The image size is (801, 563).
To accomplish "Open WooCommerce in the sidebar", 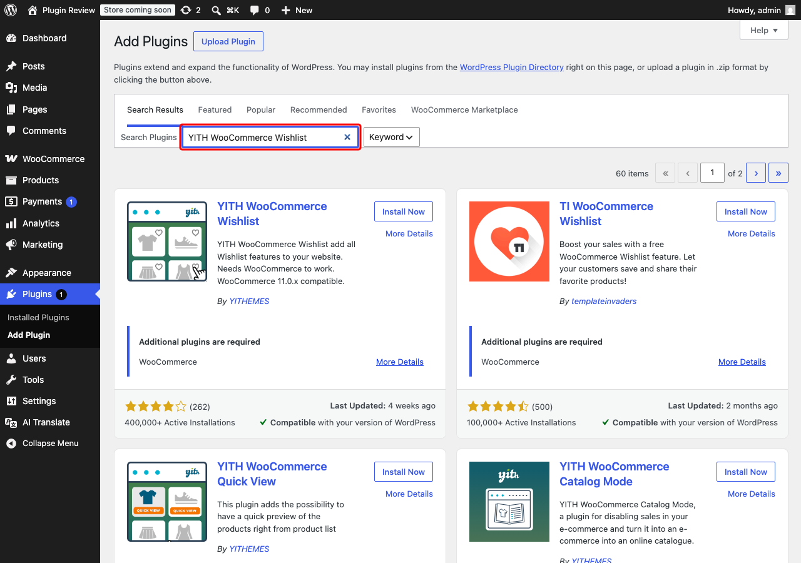I will tap(50, 159).
